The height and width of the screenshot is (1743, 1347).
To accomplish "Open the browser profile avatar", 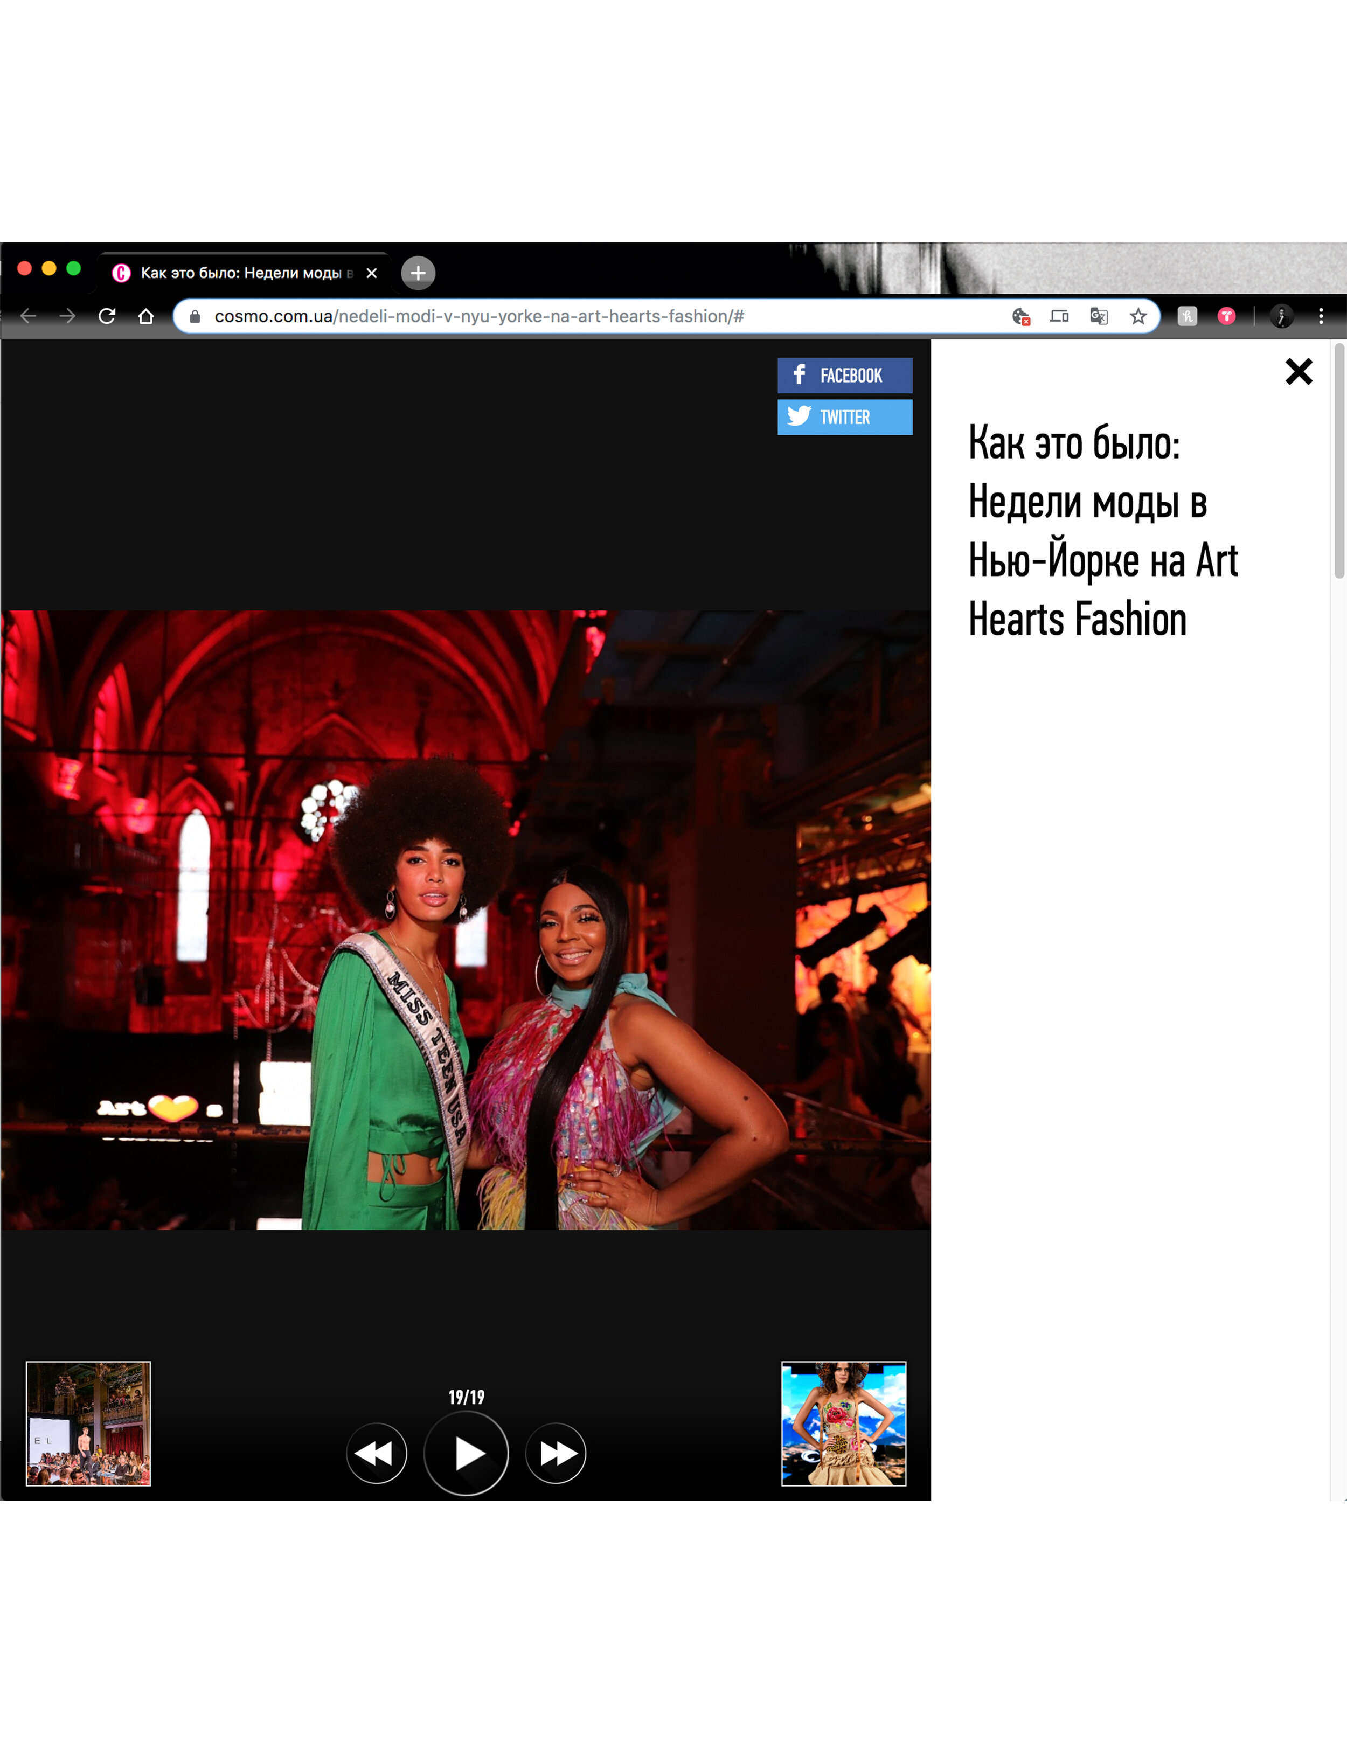I will pos(1281,316).
